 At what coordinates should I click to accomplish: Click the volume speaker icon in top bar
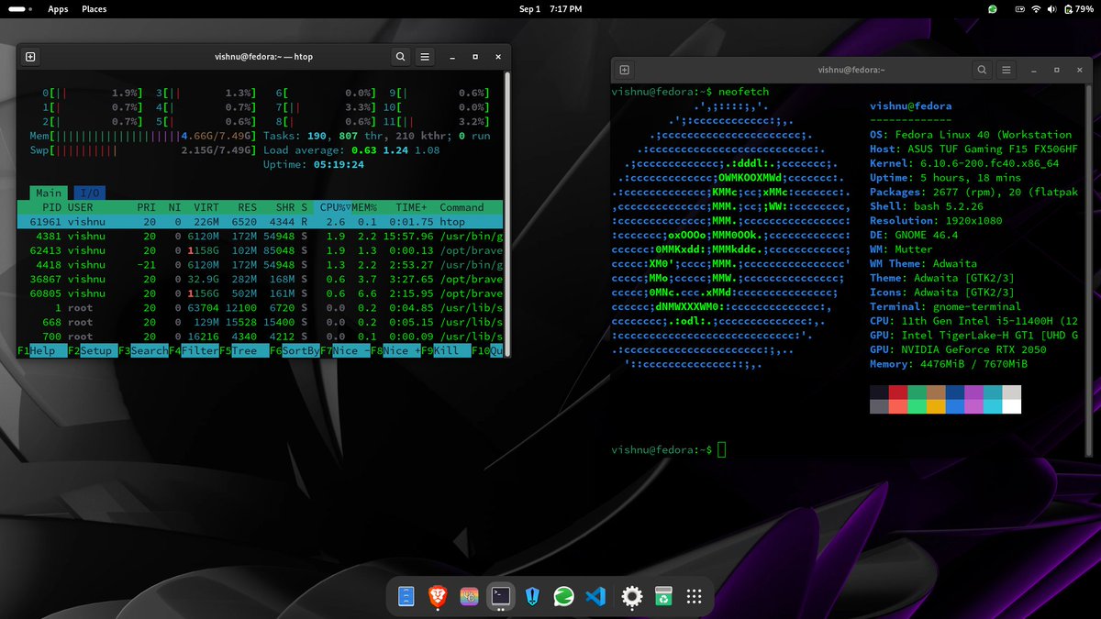tap(1052, 9)
